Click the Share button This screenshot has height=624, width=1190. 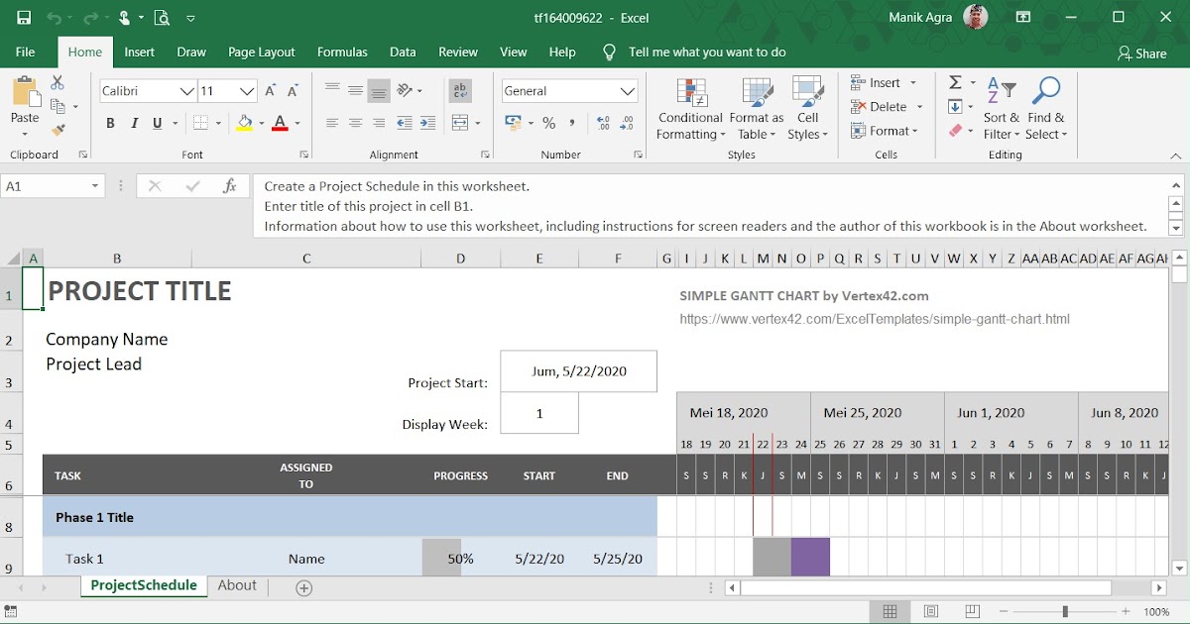point(1141,53)
